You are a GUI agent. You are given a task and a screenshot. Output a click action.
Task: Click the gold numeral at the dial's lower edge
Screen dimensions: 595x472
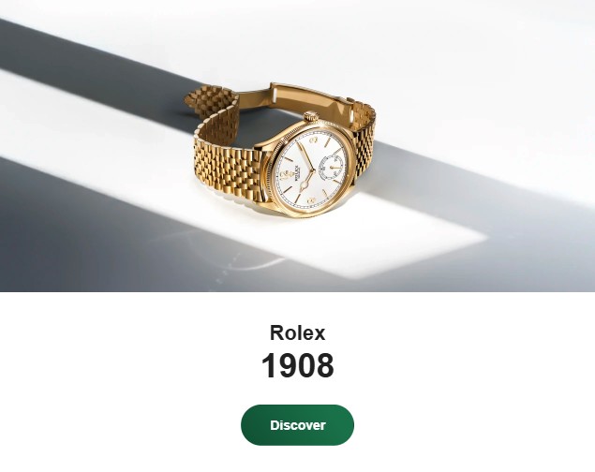(311, 200)
